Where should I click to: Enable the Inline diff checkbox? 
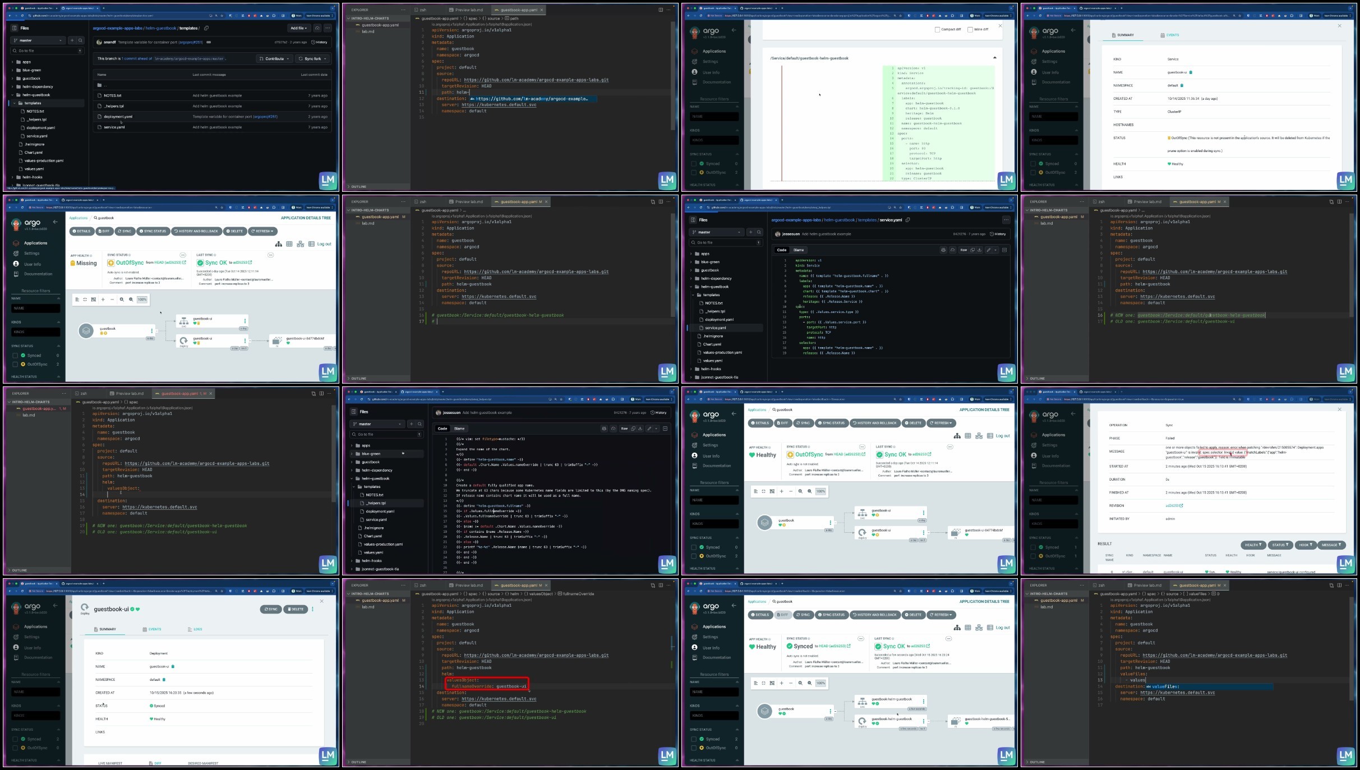click(970, 30)
